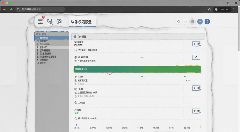Click the blue round up-arrow button

click(200, 22)
